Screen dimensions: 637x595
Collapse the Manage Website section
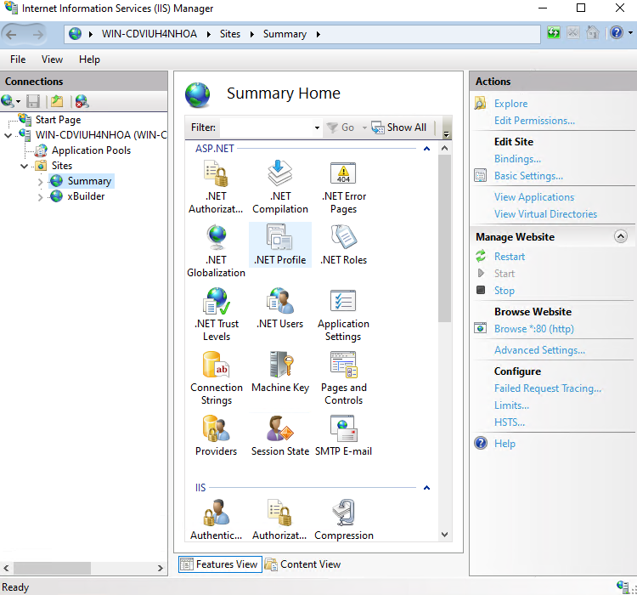[x=620, y=236]
